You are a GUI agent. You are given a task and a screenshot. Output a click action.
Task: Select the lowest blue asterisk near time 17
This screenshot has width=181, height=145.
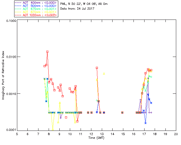pos(145,123)
